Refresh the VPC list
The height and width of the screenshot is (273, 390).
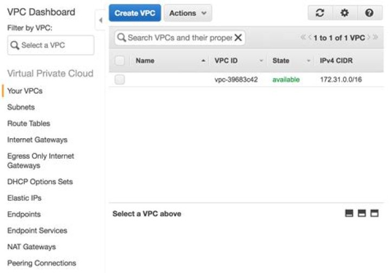pos(320,12)
